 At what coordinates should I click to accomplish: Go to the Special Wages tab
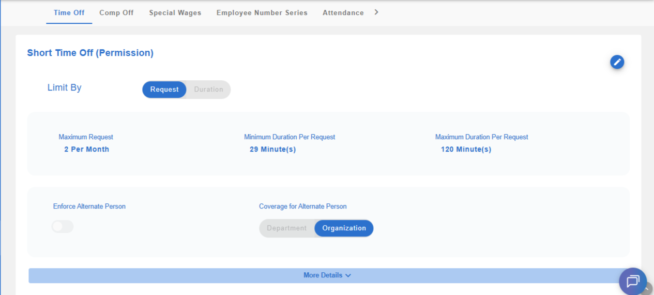175,12
